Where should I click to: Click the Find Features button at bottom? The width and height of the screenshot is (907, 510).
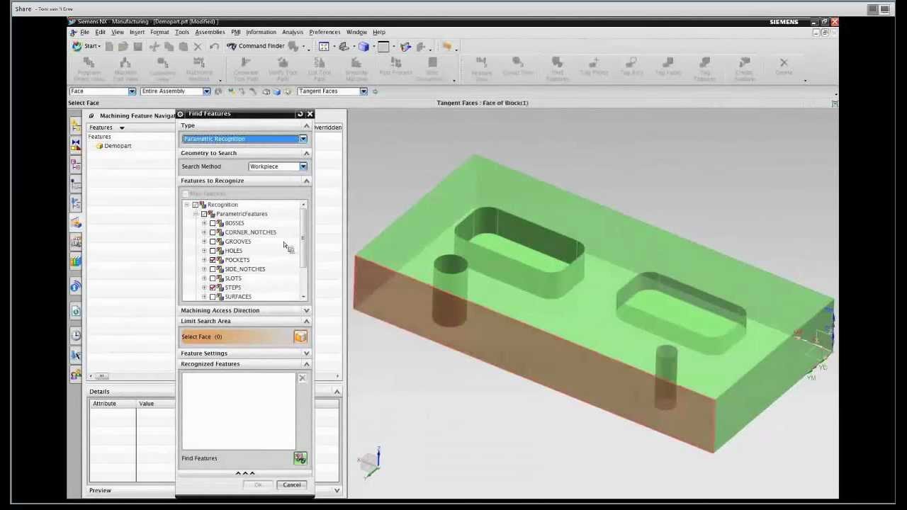tap(300, 458)
